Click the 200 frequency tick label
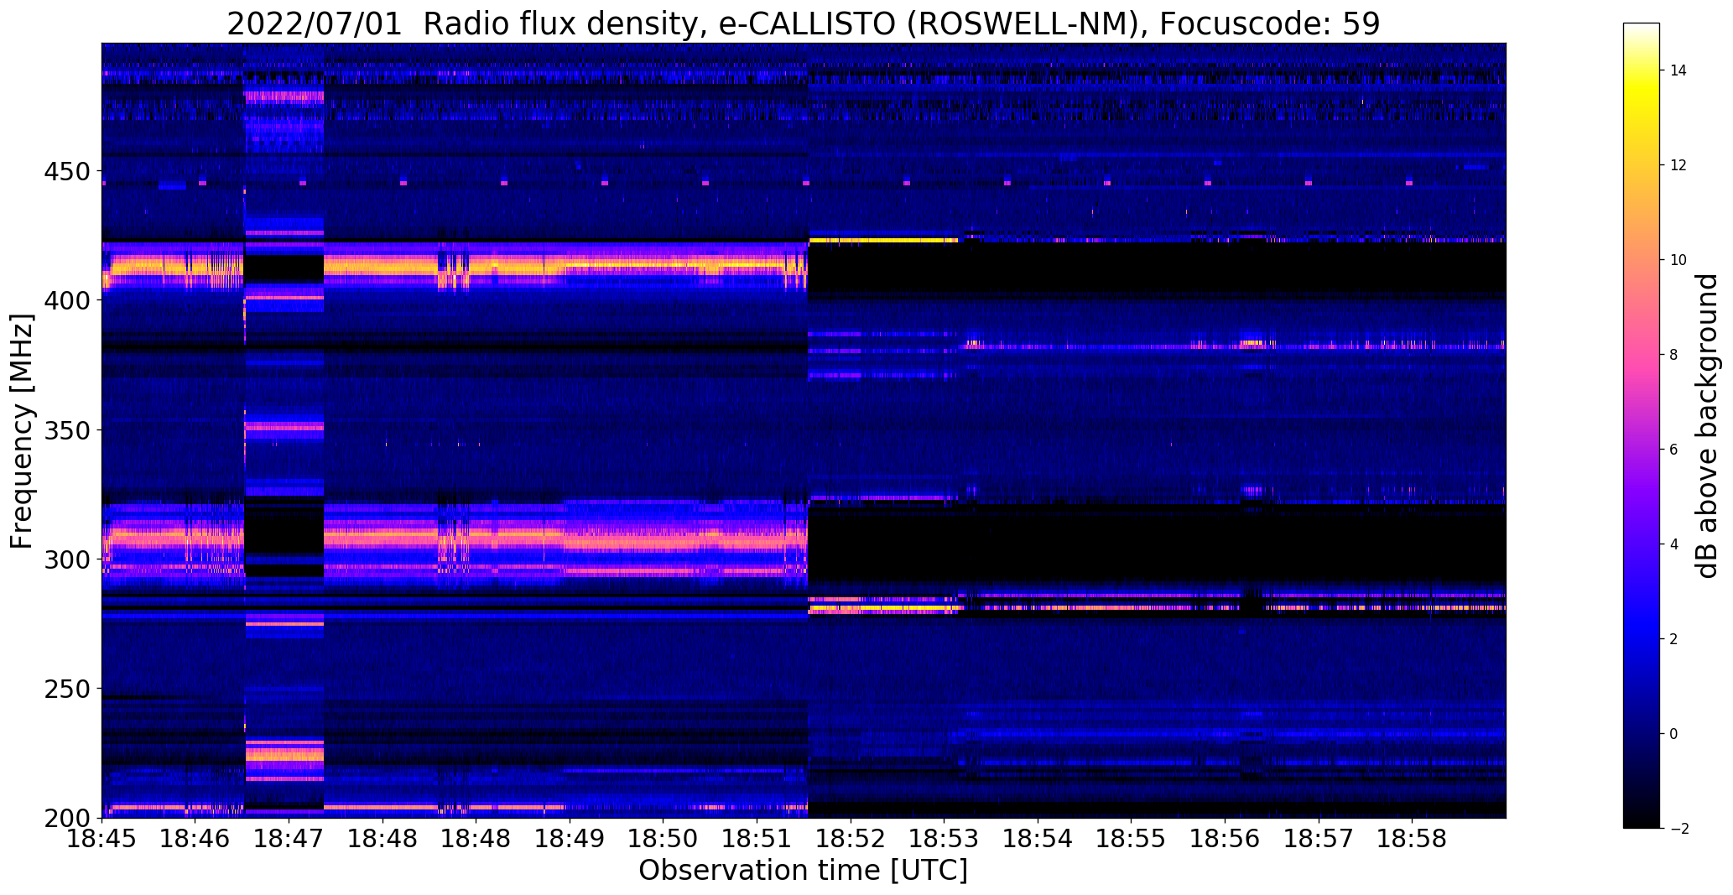The image size is (1733, 895). [x=66, y=818]
